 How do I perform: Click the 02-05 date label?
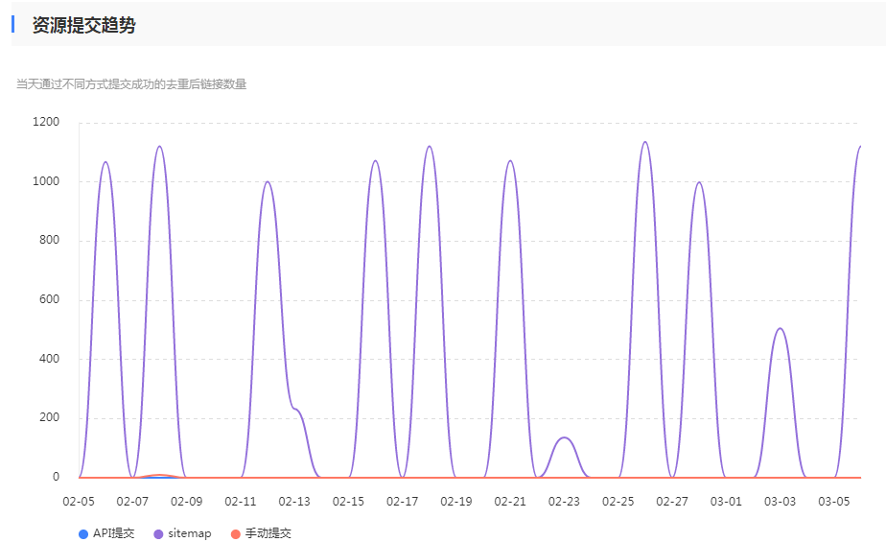coord(79,502)
